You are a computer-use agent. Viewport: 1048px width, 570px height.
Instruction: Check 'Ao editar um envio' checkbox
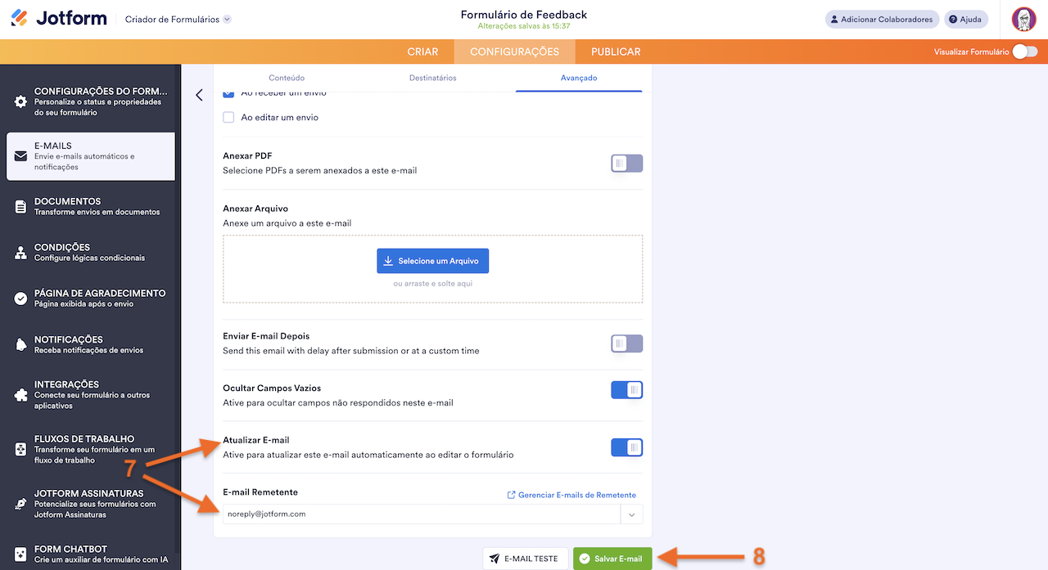click(228, 118)
